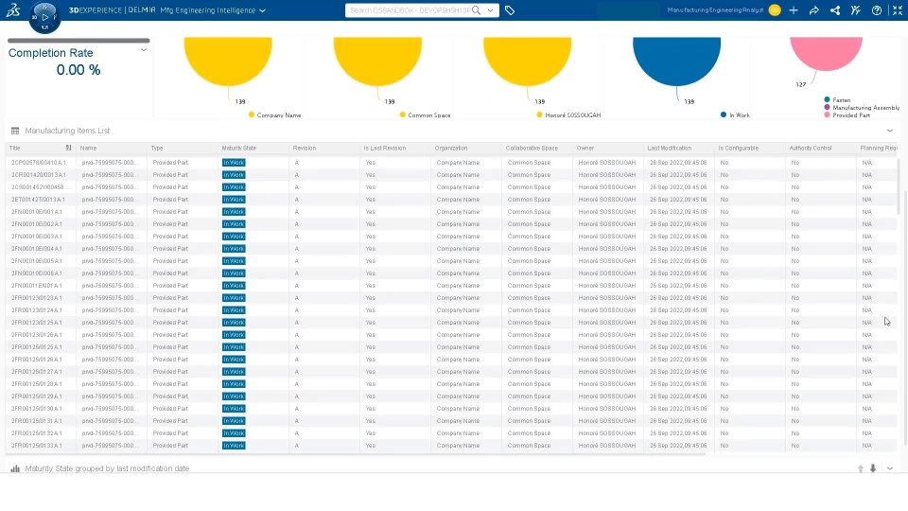Click Manufacturing Engineering Analyst role label
This screenshot has height=511, width=908.
pos(715,10)
